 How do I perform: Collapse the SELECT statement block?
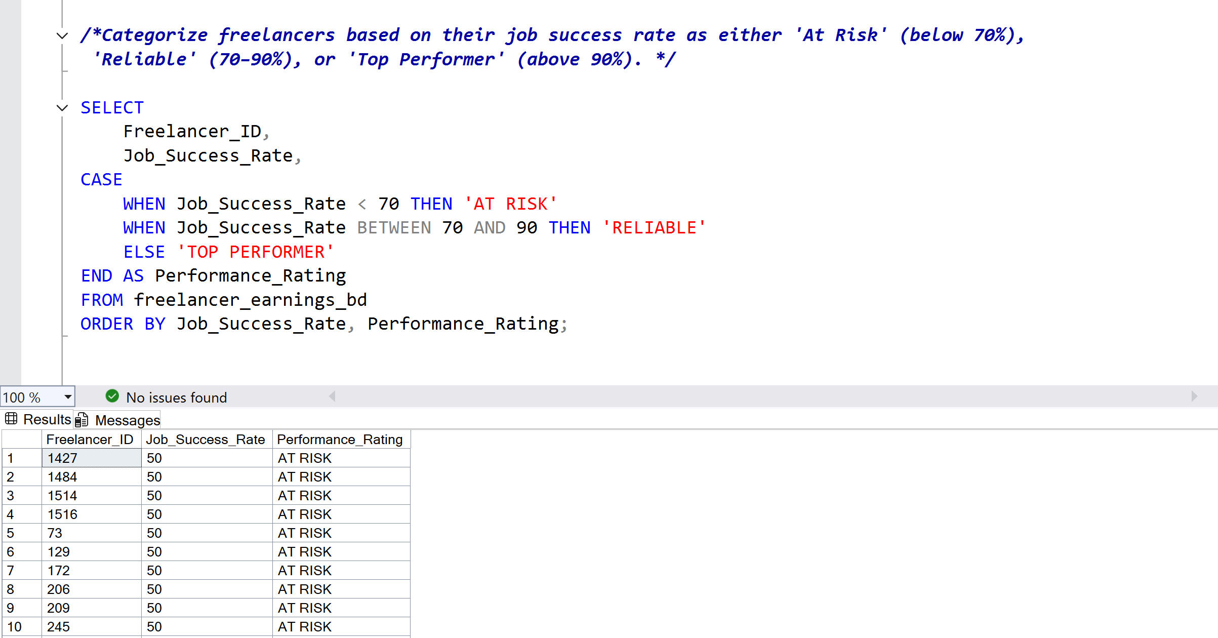click(62, 108)
